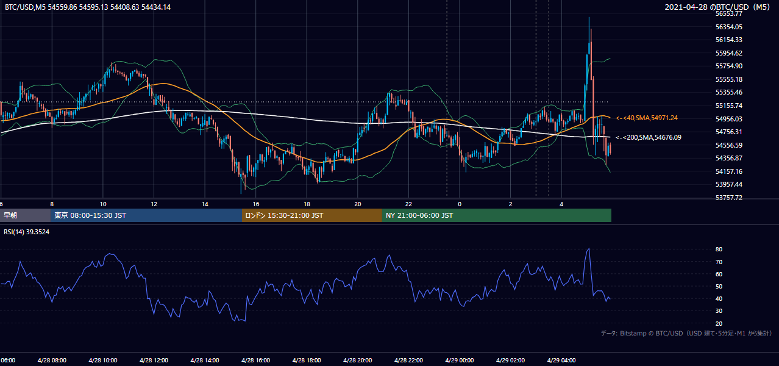The width and height of the screenshot is (779, 366).
Task: Select the ロンドン 15:30-21:00 JST session bar
Action: (x=312, y=215)
